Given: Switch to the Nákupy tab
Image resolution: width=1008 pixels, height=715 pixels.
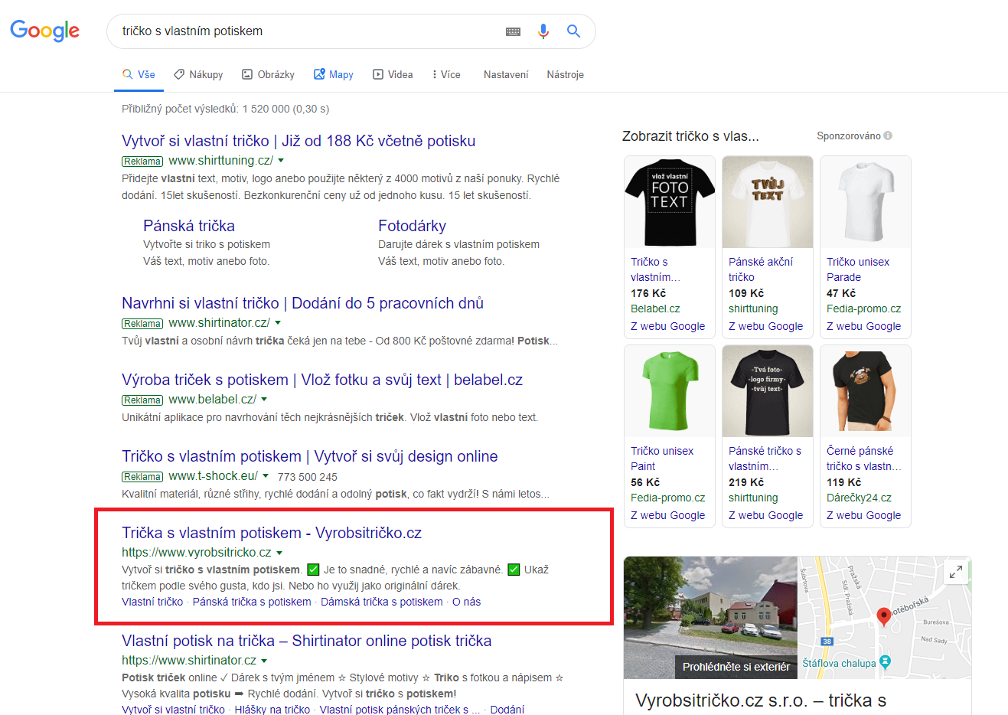Looking at the screenshot, I should 198,74.
